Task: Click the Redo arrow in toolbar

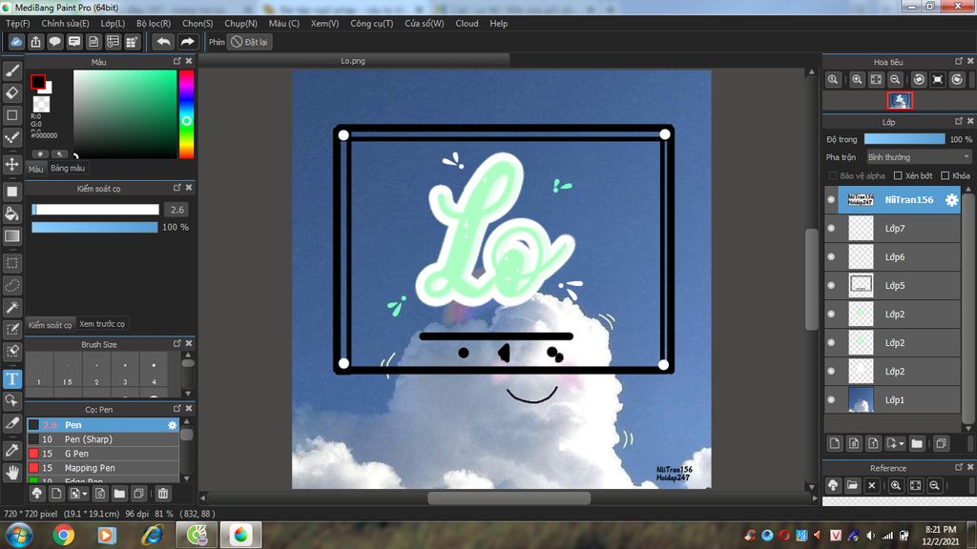Action: 187,42
